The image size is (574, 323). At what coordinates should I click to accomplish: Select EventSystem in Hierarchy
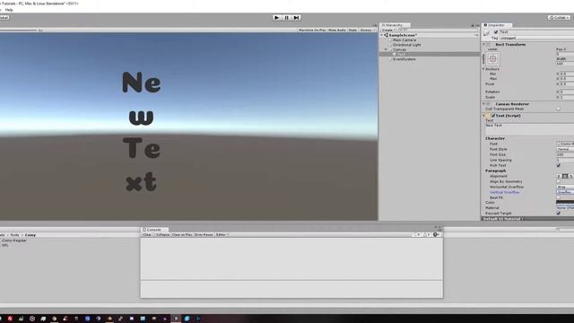point(404,59)
